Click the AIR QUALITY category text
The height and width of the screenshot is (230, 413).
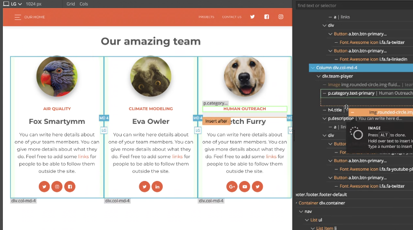(x=57, y=108)
